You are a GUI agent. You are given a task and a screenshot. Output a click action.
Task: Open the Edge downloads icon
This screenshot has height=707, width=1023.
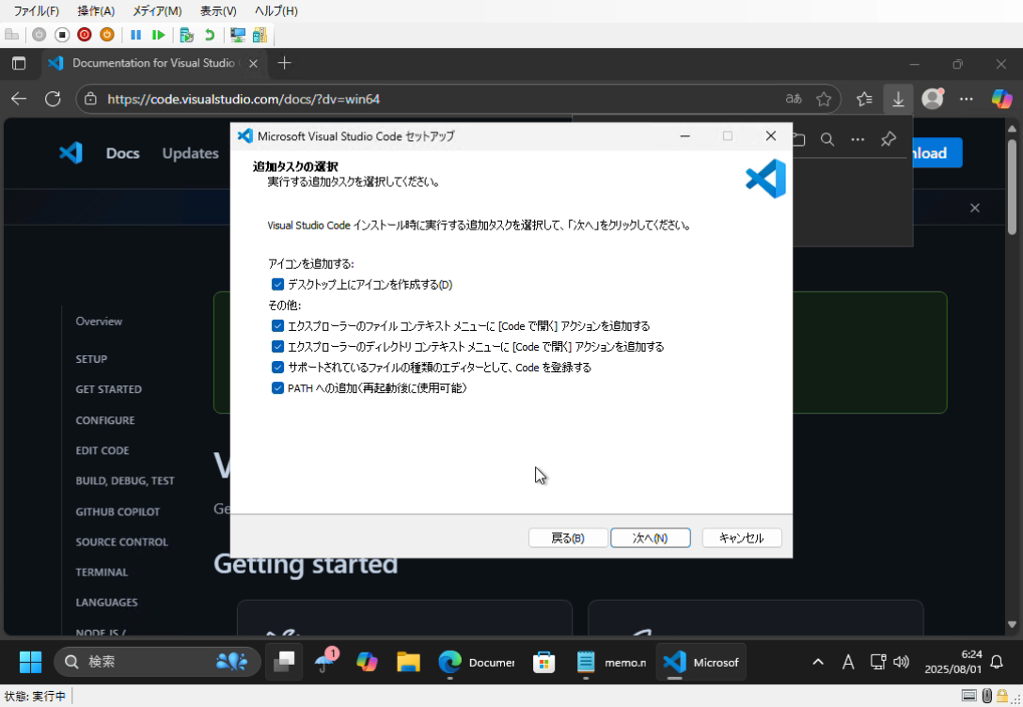(x=898, y=99)
